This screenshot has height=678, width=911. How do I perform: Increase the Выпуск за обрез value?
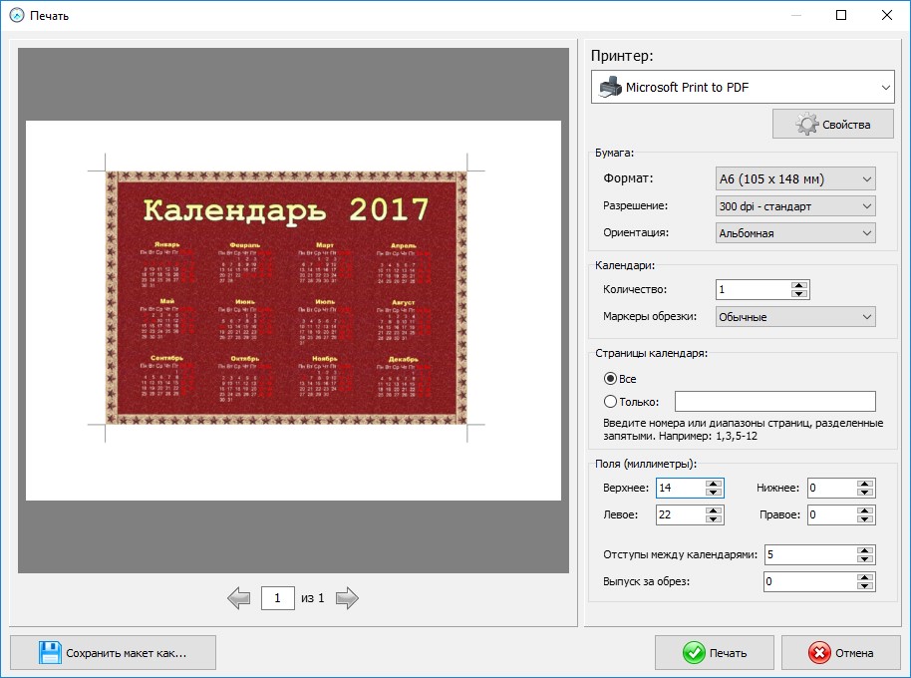865,576
